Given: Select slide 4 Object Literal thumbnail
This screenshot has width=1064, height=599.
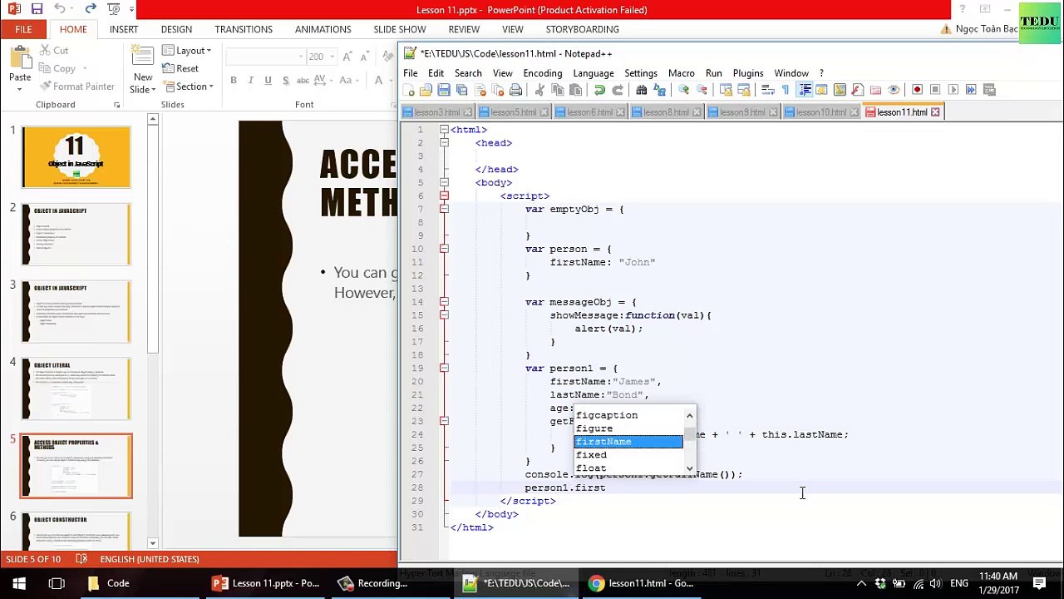Looking at the screenshot, I should coord(76,389).
